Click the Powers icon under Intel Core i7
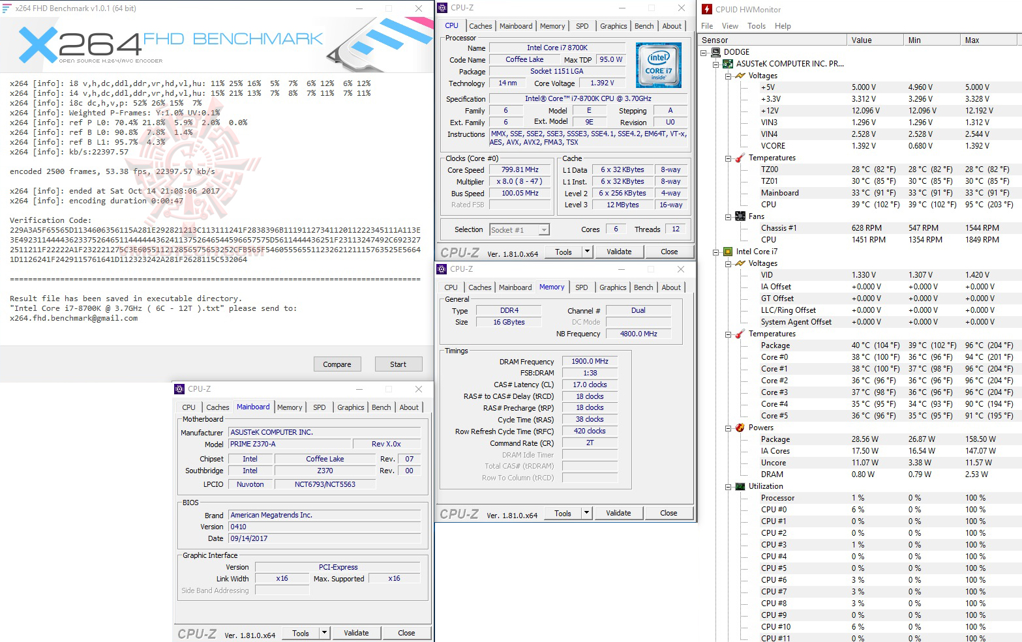This screenshot has width=1022, height=642. (x=739, y=427)
